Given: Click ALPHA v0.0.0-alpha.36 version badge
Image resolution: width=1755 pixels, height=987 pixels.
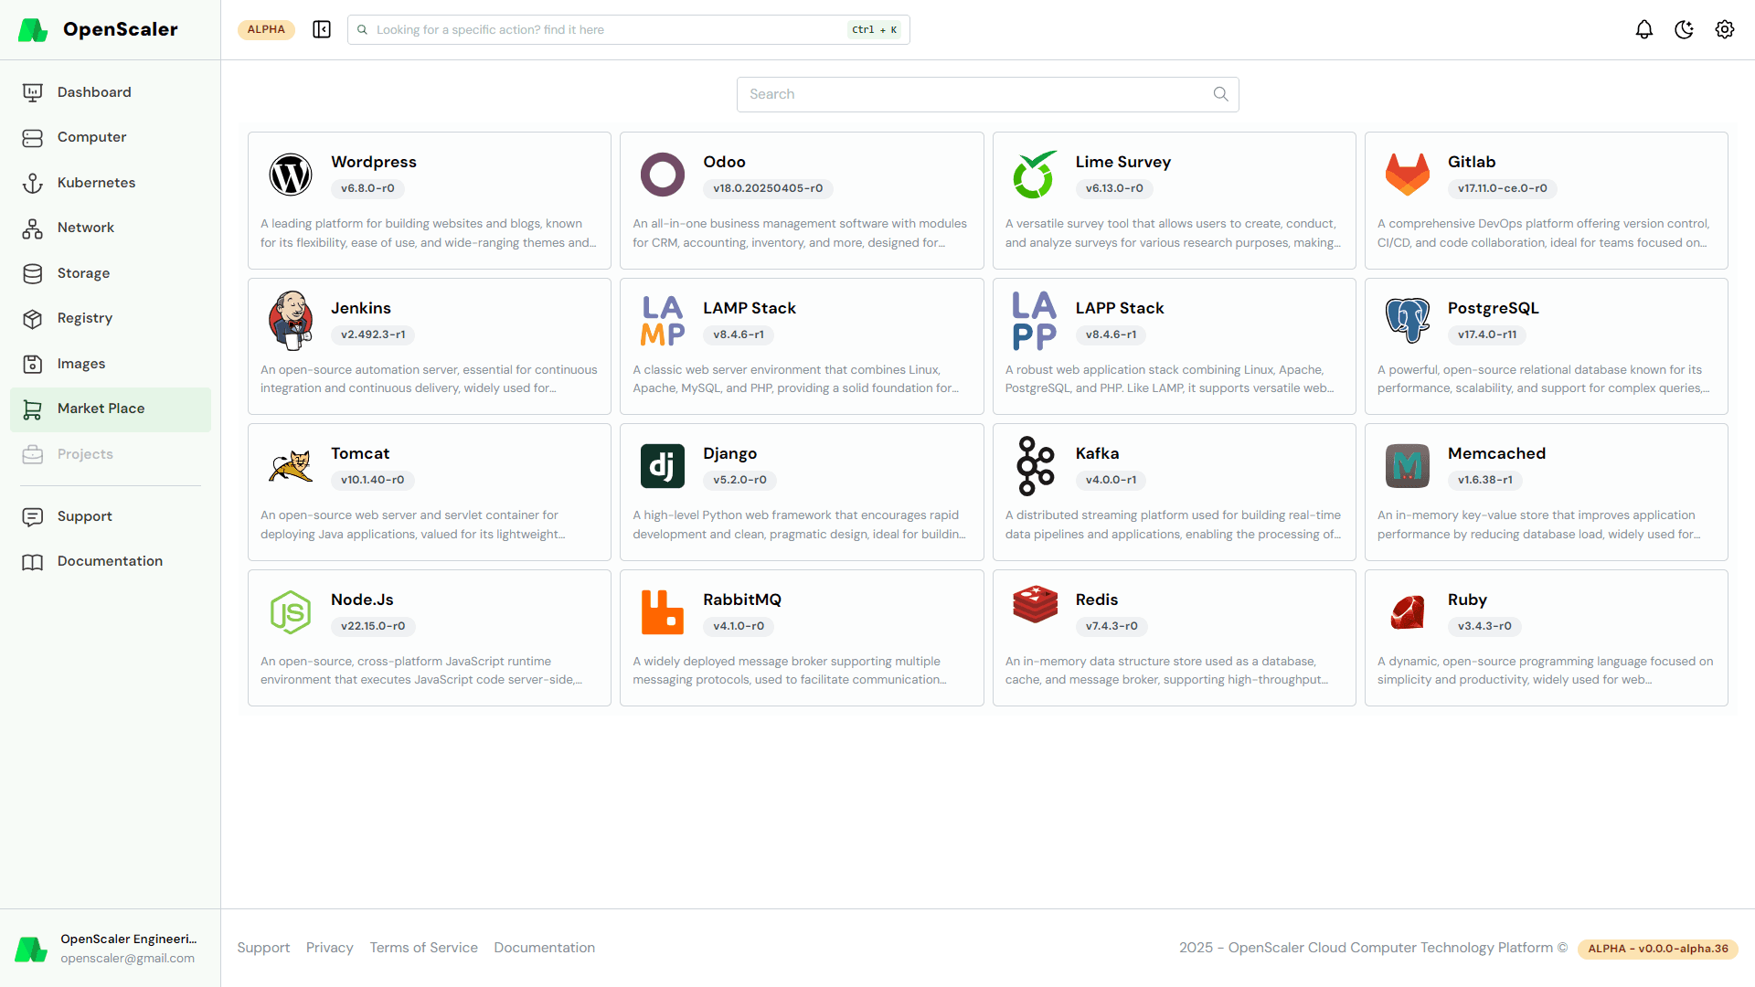Looking at the screenshot, I should pos(1658,949).
